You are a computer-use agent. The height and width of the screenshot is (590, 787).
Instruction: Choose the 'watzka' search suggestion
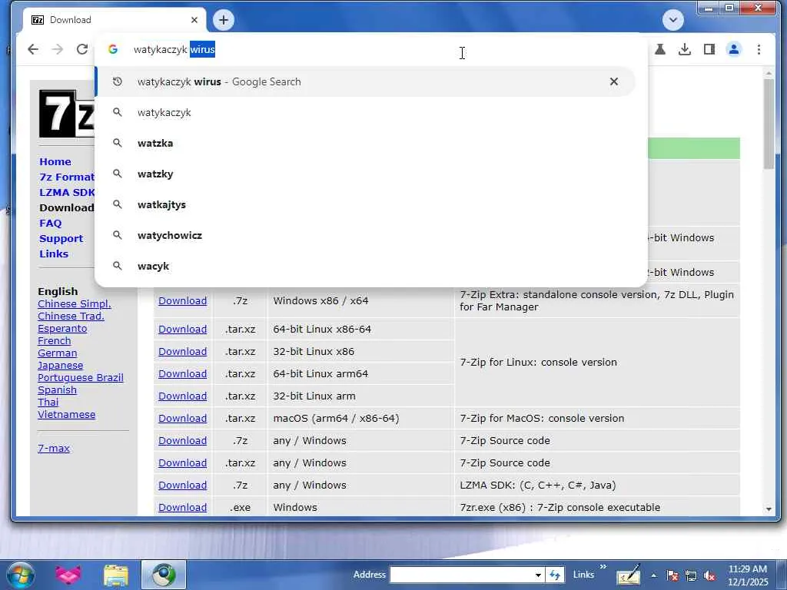tap(365, 143)
